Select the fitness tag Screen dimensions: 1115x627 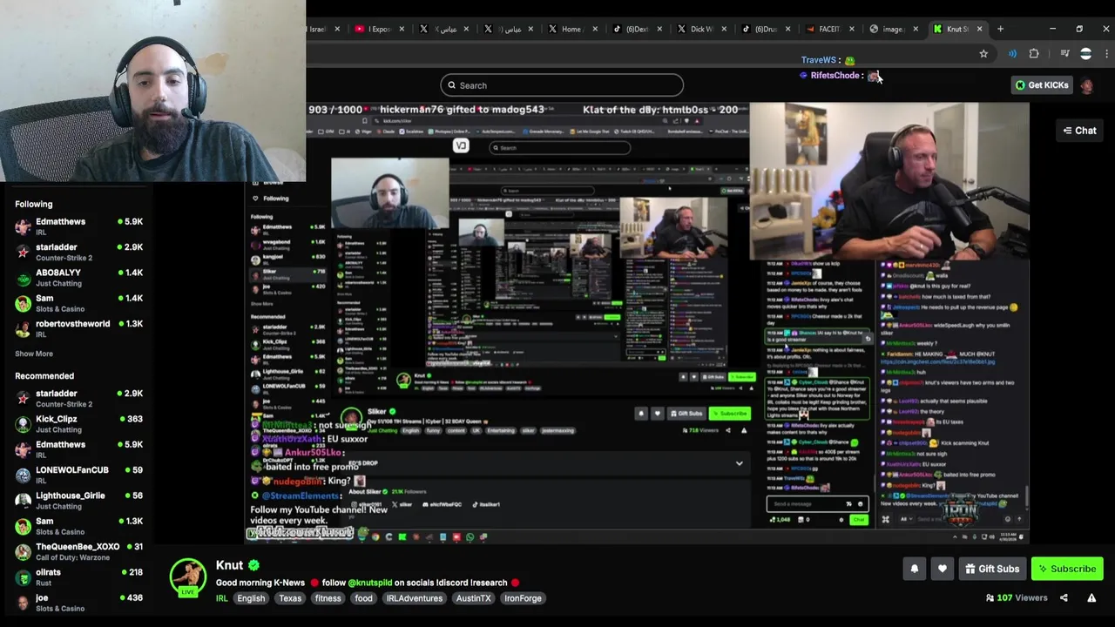(328, 598)
